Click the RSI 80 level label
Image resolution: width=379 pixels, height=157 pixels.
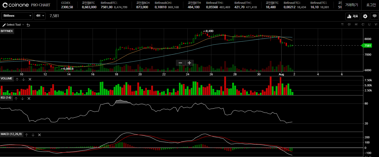(366, 103)
